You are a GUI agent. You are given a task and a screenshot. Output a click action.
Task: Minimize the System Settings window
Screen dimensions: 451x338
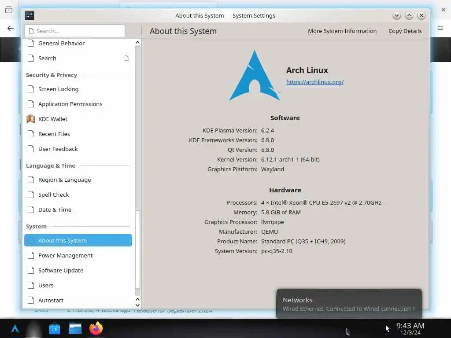(x=396, y=15)
